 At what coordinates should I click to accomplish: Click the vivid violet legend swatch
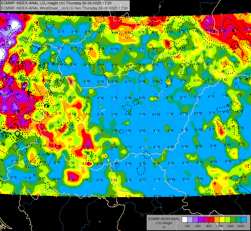[200, 220]
